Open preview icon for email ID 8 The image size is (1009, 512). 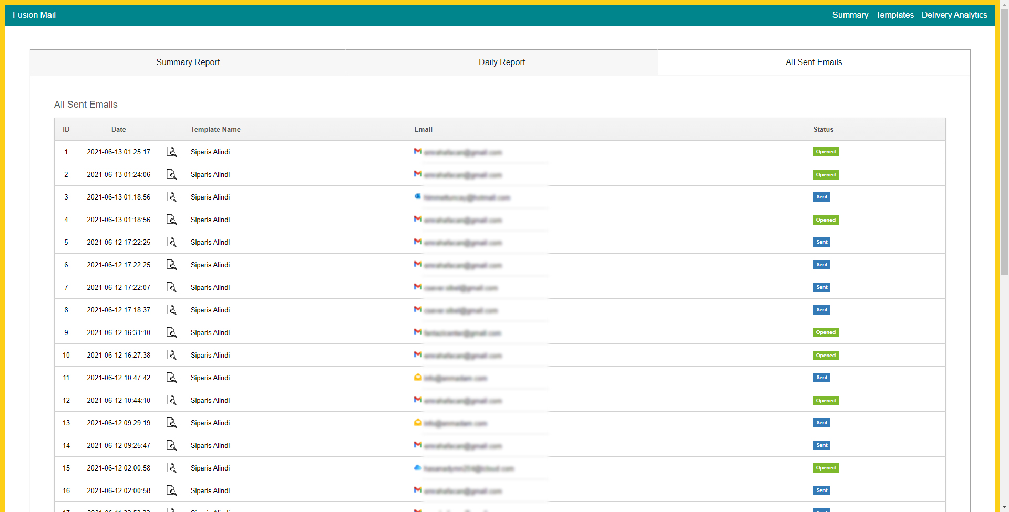tap(171, 310)
